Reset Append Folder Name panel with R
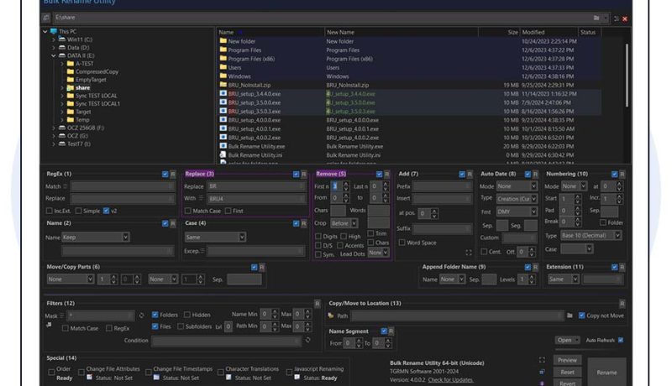 tap(535, 267)
